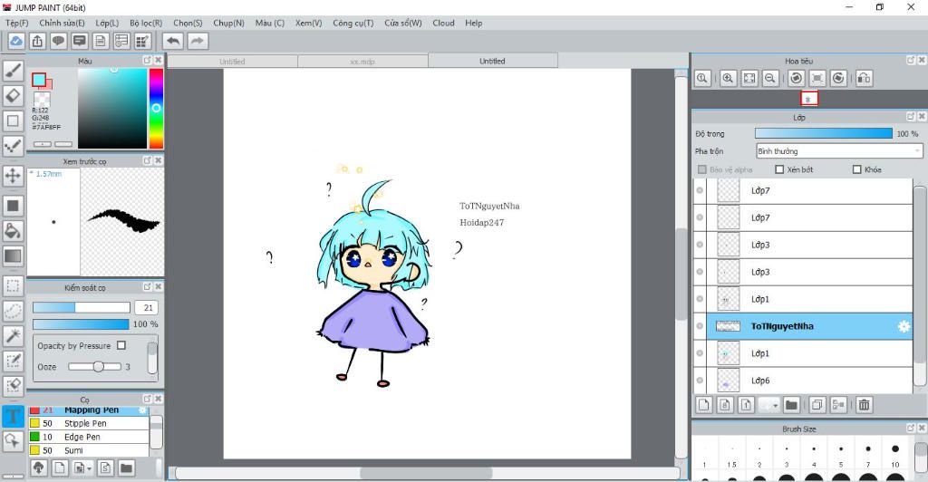Select the Lasso tool
The height and width of the screenshot is (482, 928).
[13, 311]
